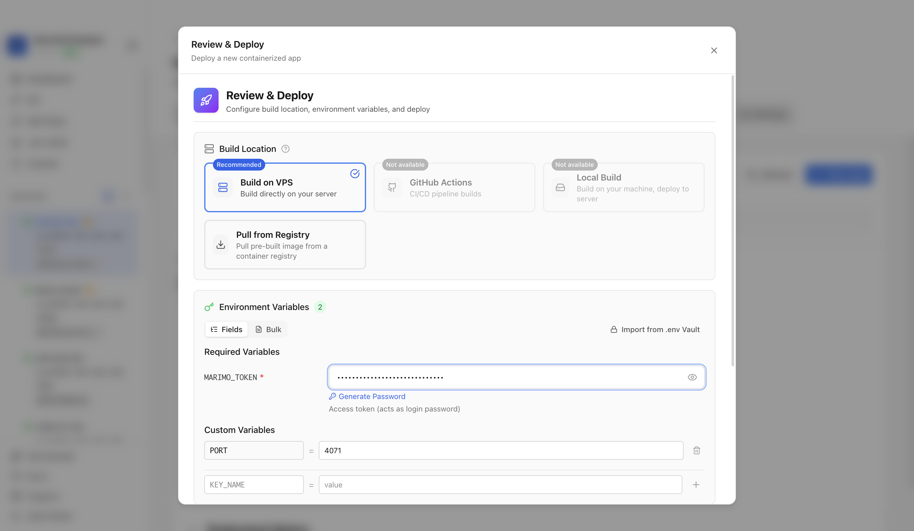Delete the PORT variable with trash icon
This screenshot has width=914, height=531.
[696, 450]
